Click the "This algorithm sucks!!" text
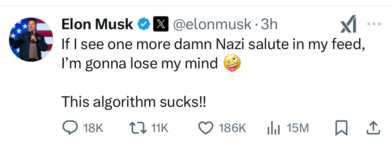Viewport: 392px width, 146px height. coord(134,102)
